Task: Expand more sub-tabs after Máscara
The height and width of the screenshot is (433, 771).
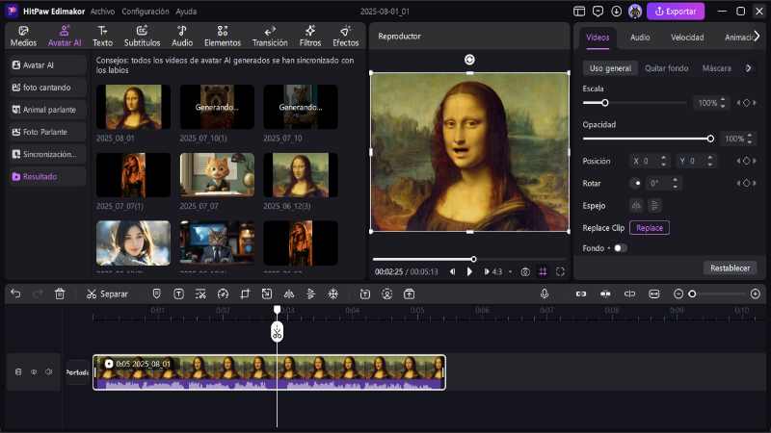Action: pyautogui.click(x=749, y=68)
